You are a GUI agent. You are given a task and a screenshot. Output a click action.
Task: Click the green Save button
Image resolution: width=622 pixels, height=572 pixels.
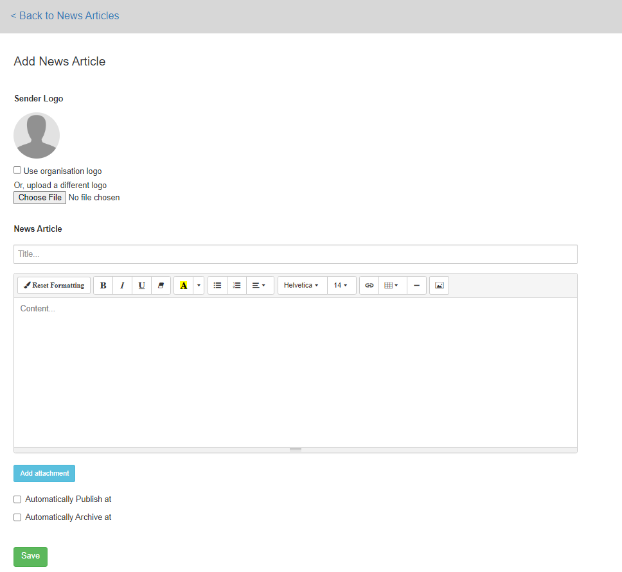pos(30,557)
